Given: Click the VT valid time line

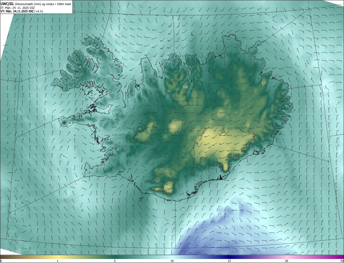Looking at the screenshot, I should [x=22, y=11].
